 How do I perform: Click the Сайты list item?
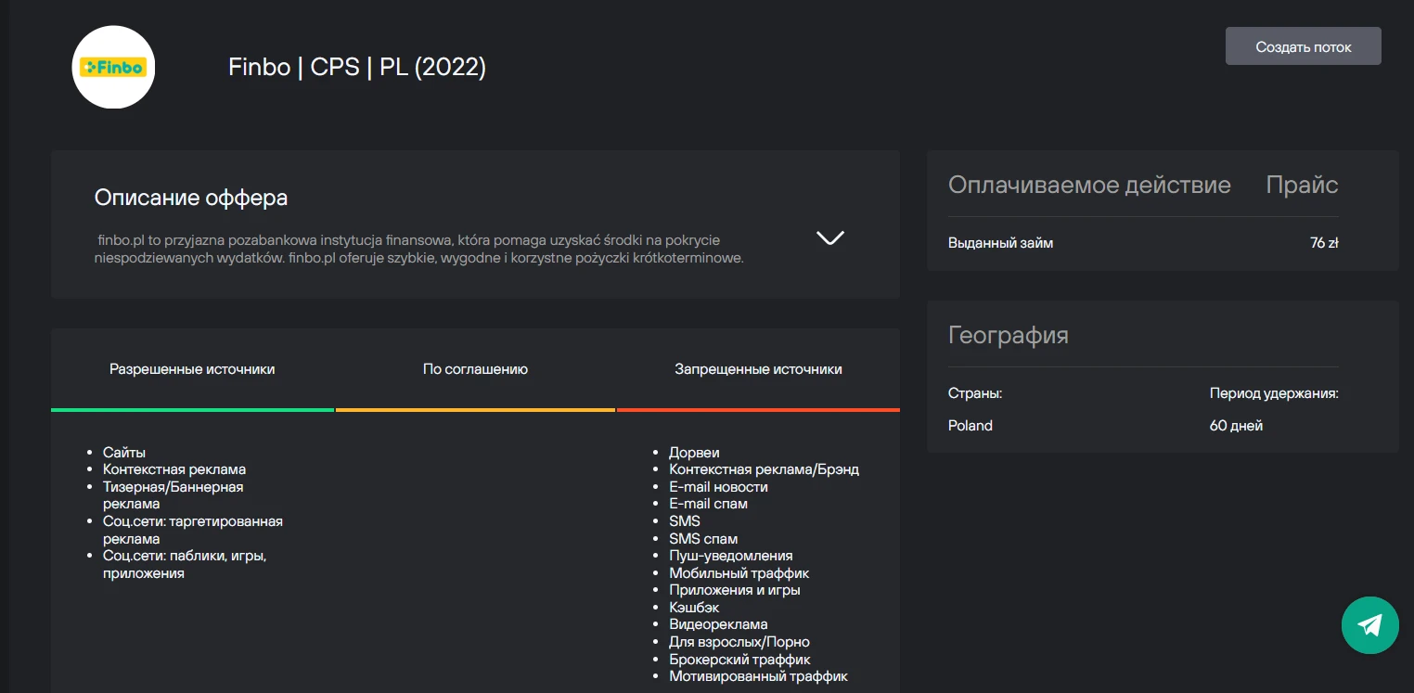coord(124,453)
